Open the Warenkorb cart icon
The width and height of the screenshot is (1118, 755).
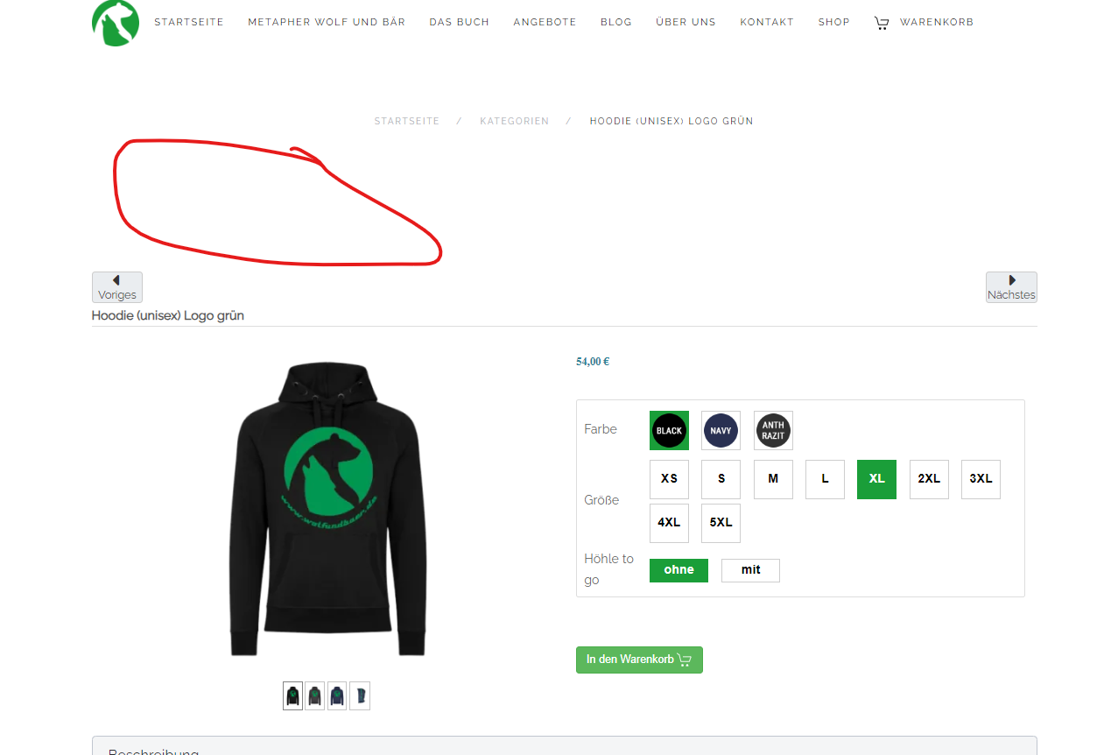[882, 23]
